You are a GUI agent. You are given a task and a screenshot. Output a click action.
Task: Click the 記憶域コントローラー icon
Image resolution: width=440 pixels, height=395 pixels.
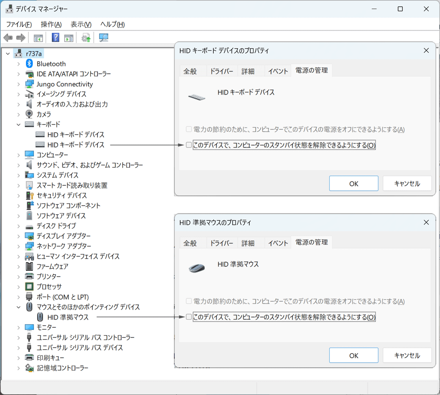tap(30, 368)
